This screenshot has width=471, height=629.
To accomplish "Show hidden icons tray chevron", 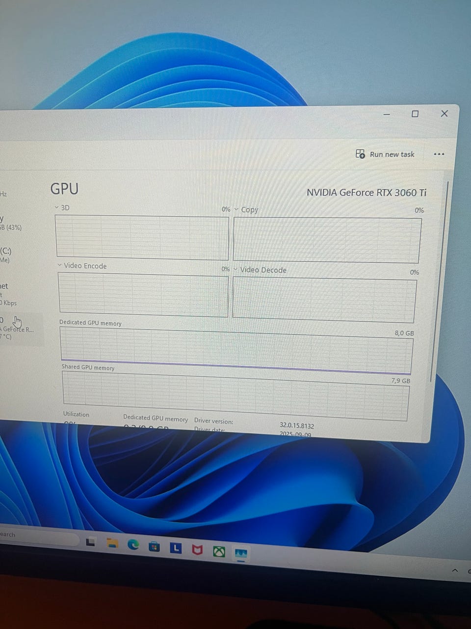I will [455, 570].
